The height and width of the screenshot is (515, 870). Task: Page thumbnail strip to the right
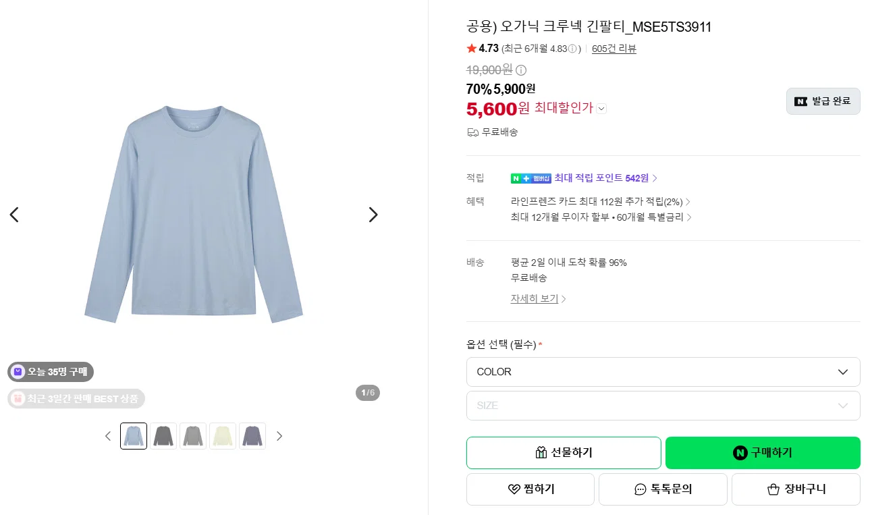[279, 436]
